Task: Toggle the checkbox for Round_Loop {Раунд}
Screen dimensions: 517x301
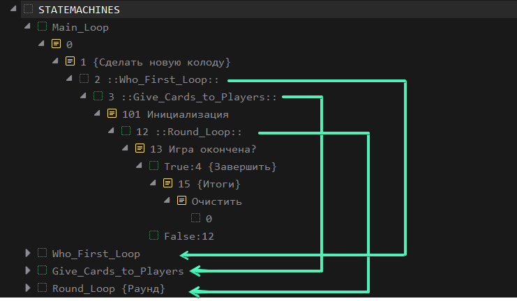Action: pyautogui.click(x=42, y=288)
